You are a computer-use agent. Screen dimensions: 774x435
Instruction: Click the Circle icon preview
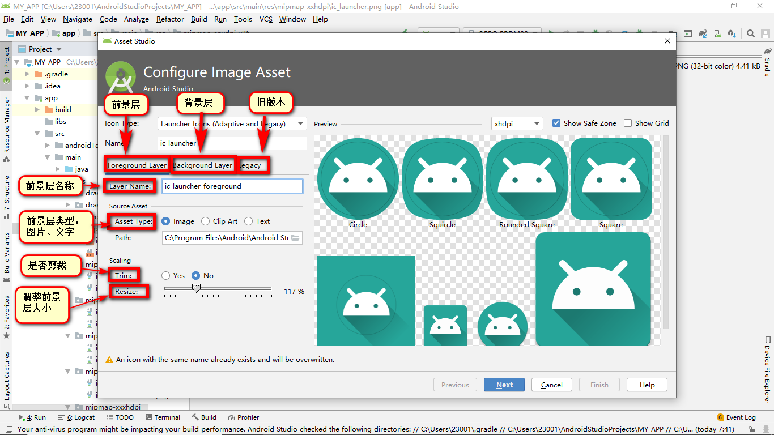[x=358, y=179]
